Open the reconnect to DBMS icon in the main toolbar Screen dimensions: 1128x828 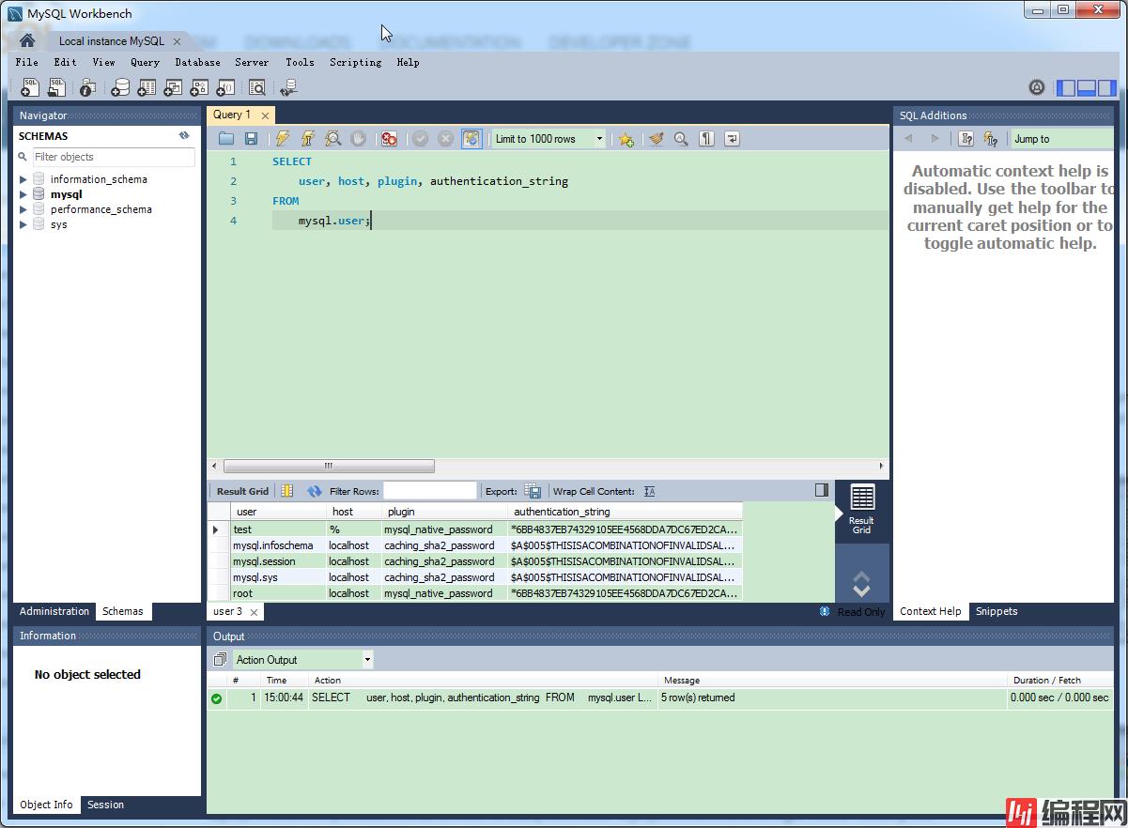pos(289,87)
